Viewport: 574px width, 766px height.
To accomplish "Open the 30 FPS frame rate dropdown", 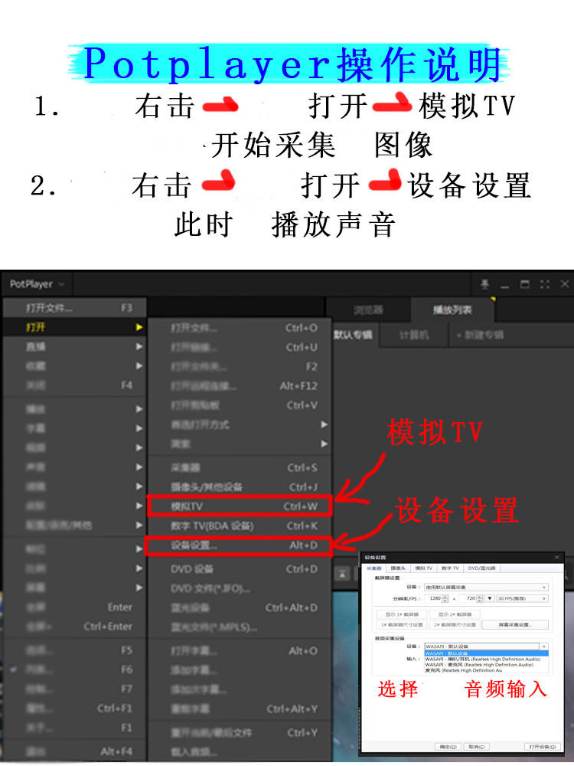I will click(522, 598).
